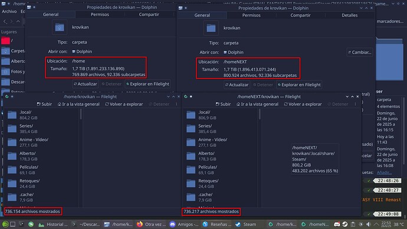Expand hidden system tray icons arrow
This screenshot has height=229, width=407.
click(x=376, y=224)
